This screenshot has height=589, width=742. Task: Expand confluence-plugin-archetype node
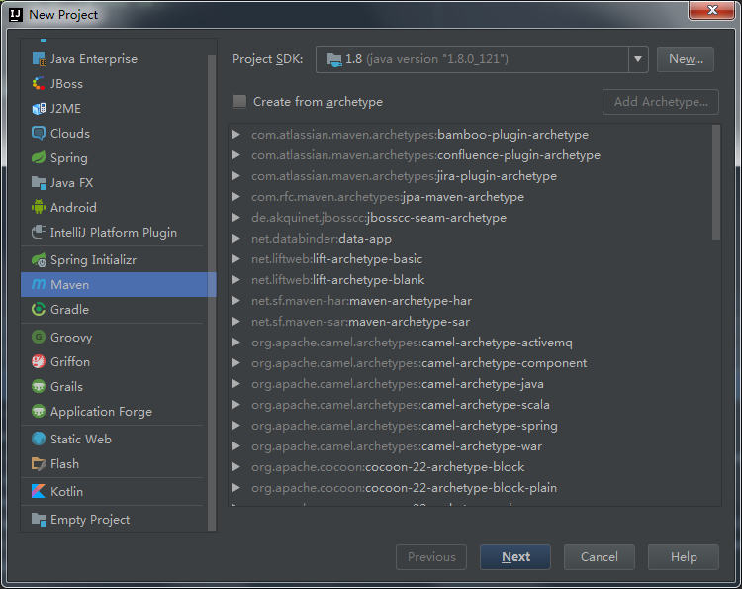coord(236,155)
